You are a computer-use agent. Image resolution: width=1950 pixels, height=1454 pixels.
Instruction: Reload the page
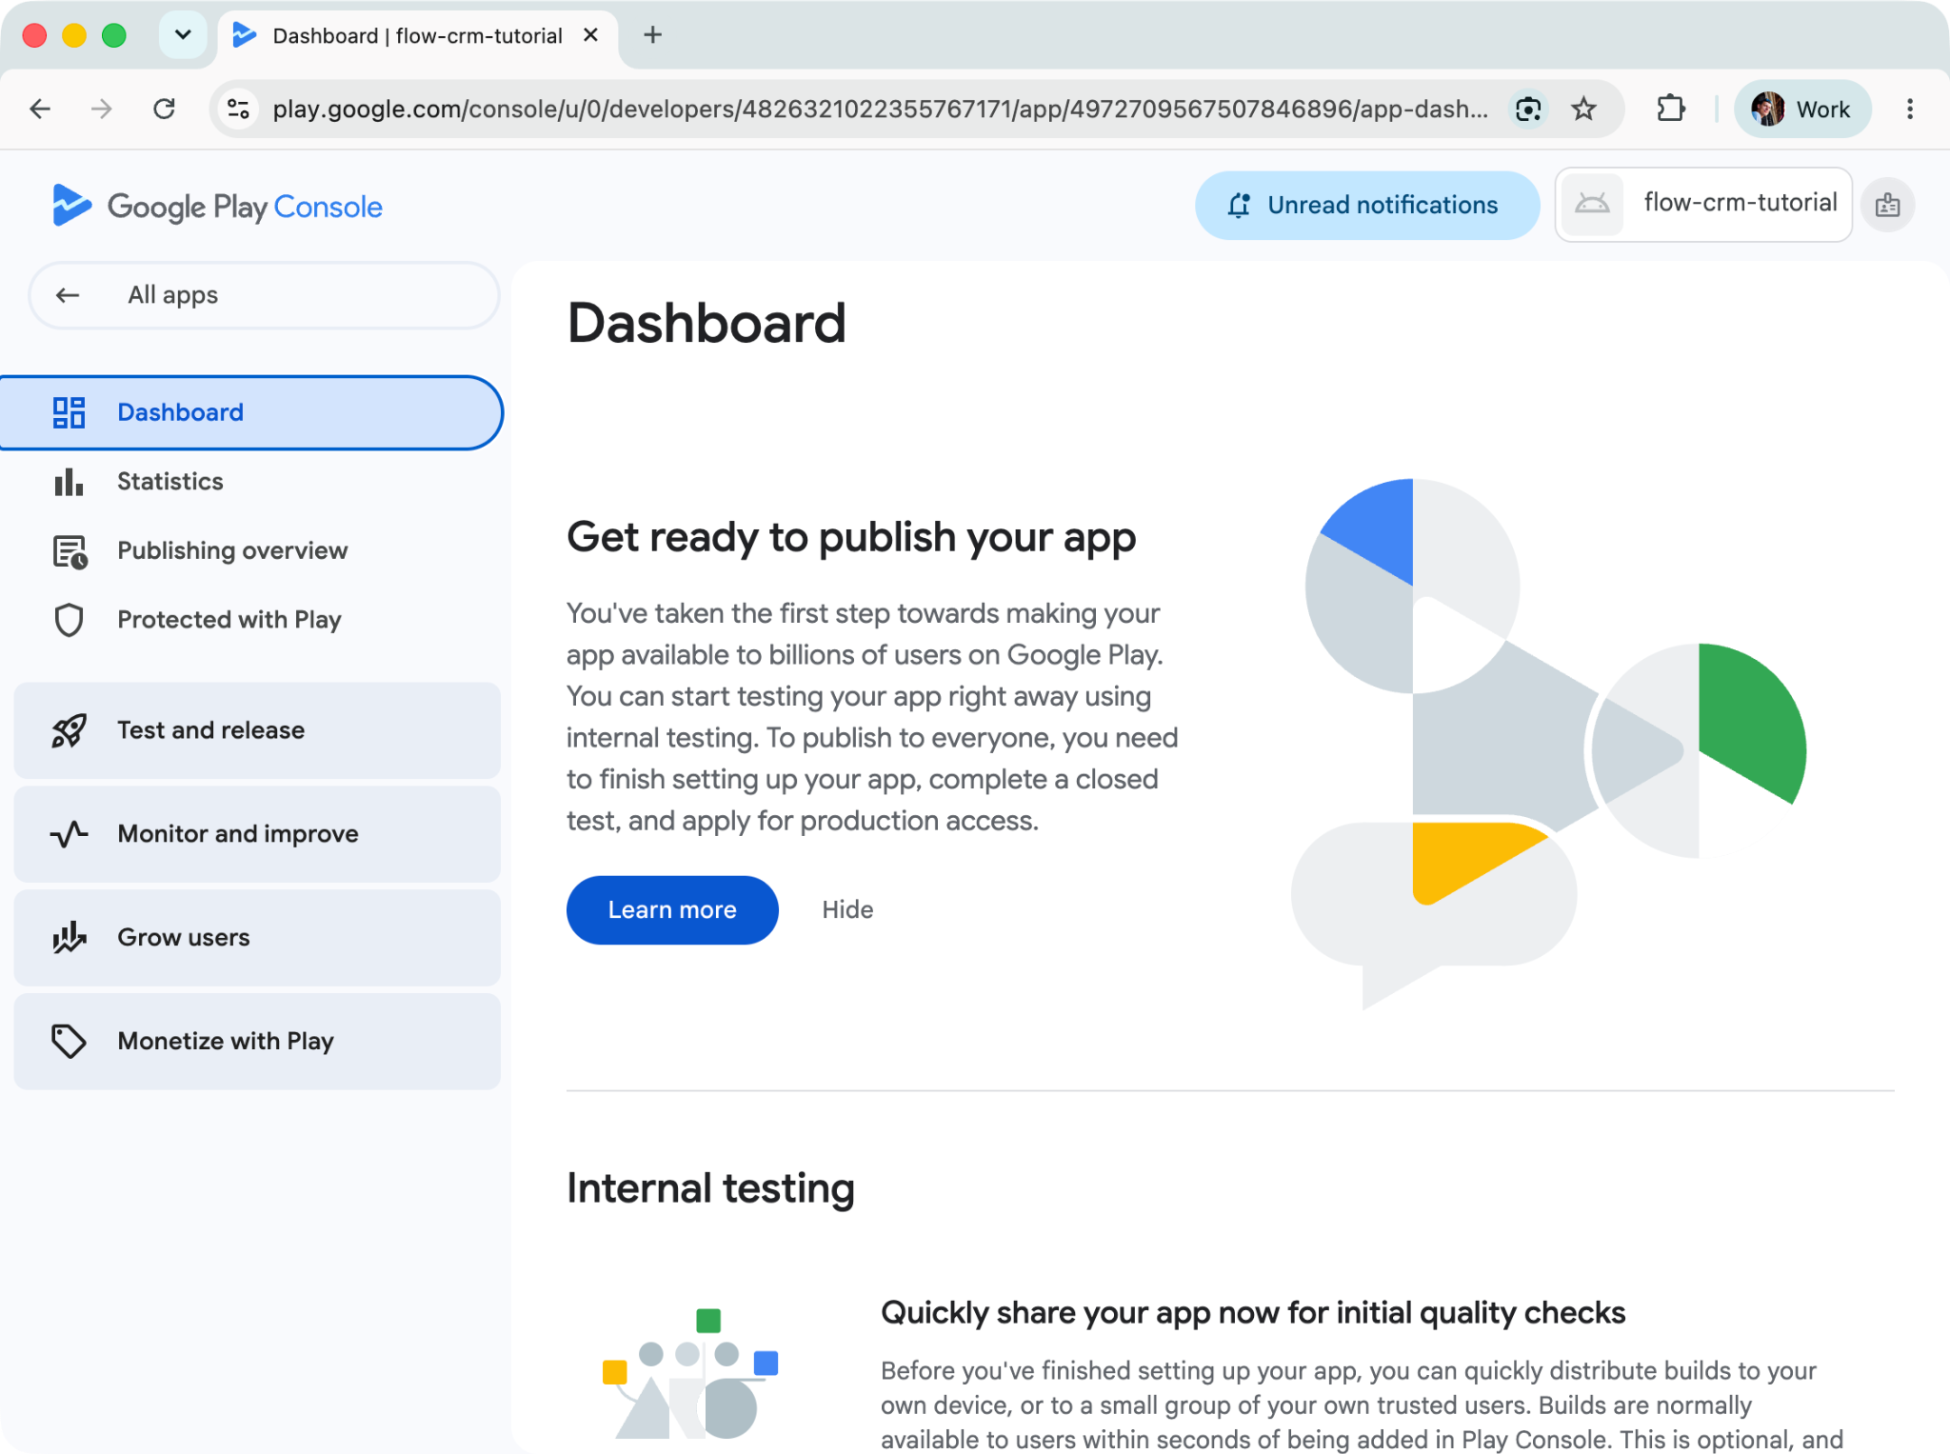164,110
